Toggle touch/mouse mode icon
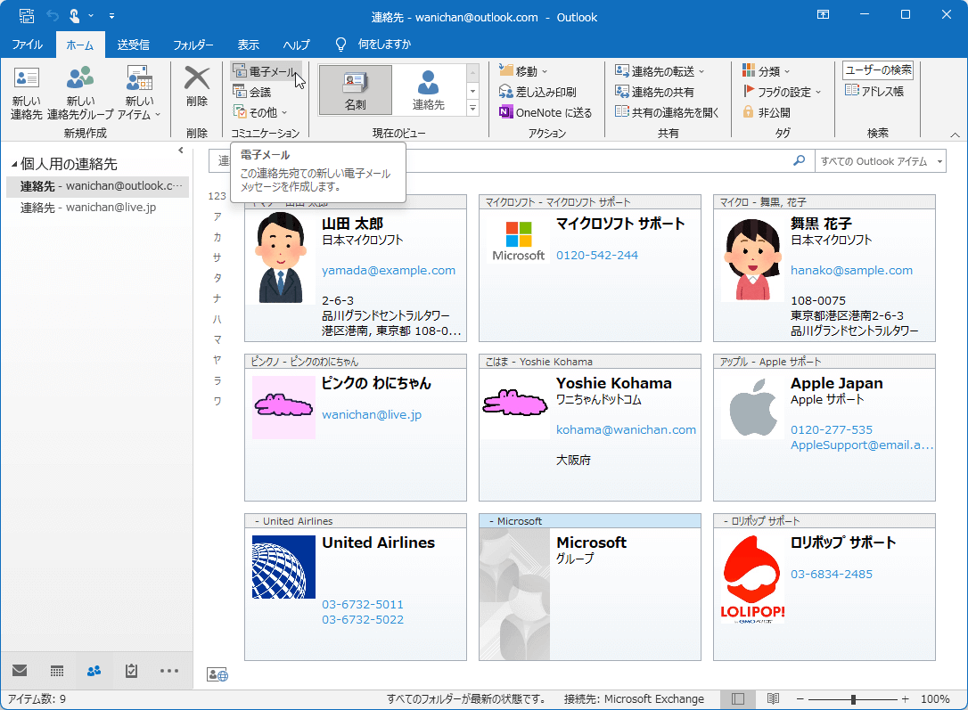The height and width of the screenshot is (710, 968). click(74, 16)
